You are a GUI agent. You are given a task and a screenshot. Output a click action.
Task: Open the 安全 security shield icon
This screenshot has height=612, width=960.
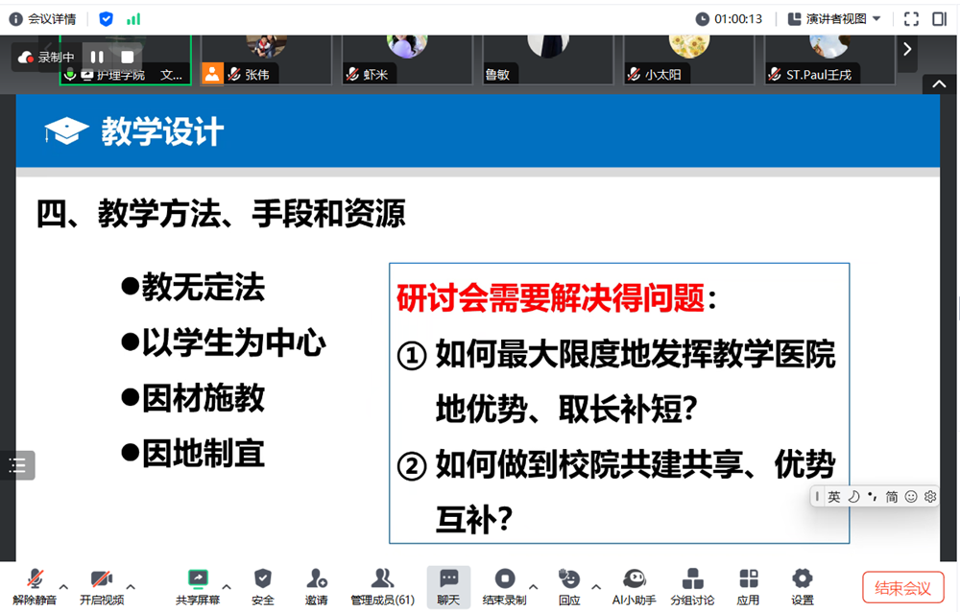pos(262,586)
